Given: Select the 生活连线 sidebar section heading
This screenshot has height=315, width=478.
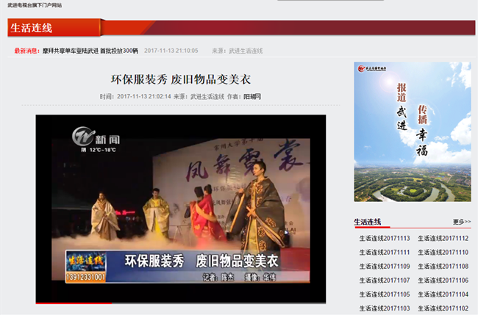Looking at the screenshot, I should coord(367,222).
